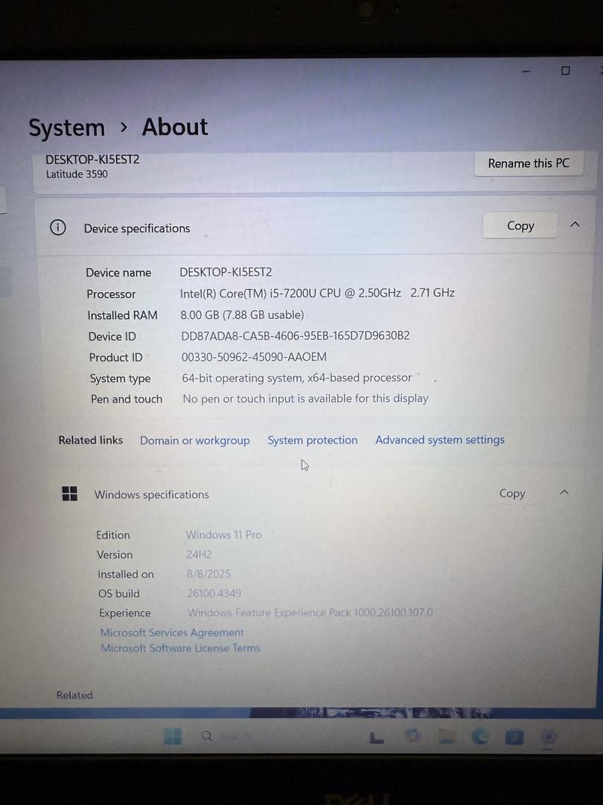The height and width of the screenshot is (805, 603).
Task: Copy the Windows specifications
Action: (512, 493)
